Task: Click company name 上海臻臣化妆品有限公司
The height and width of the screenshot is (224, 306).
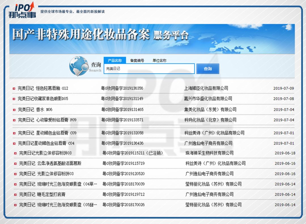Action: click(206, 88)
